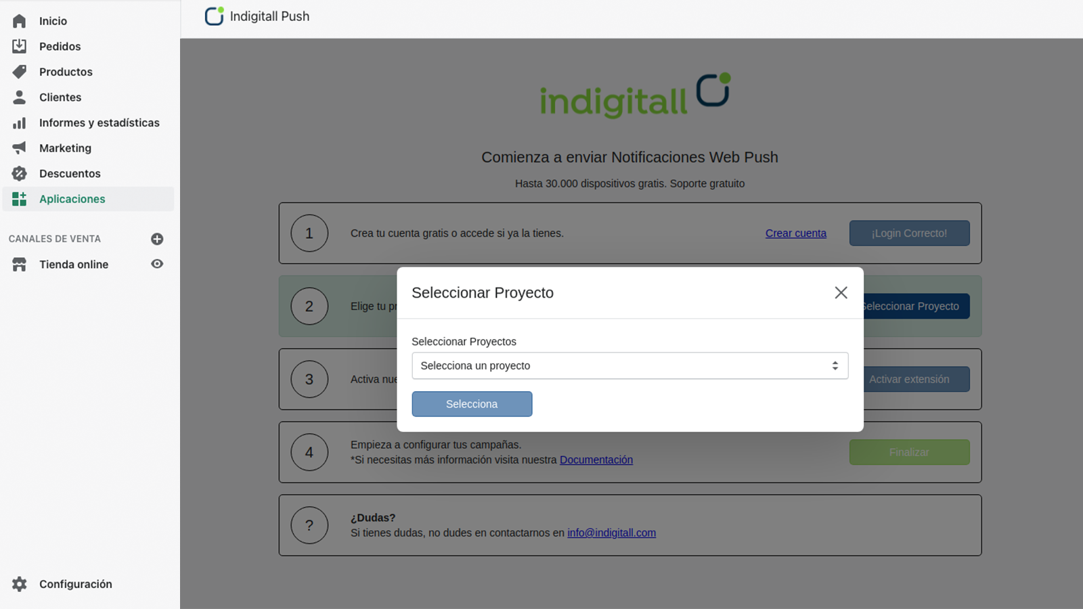1083x609 pixels.
Task: Click the Seleccionar Proyecto button in step 2
Action: (916, 306)
